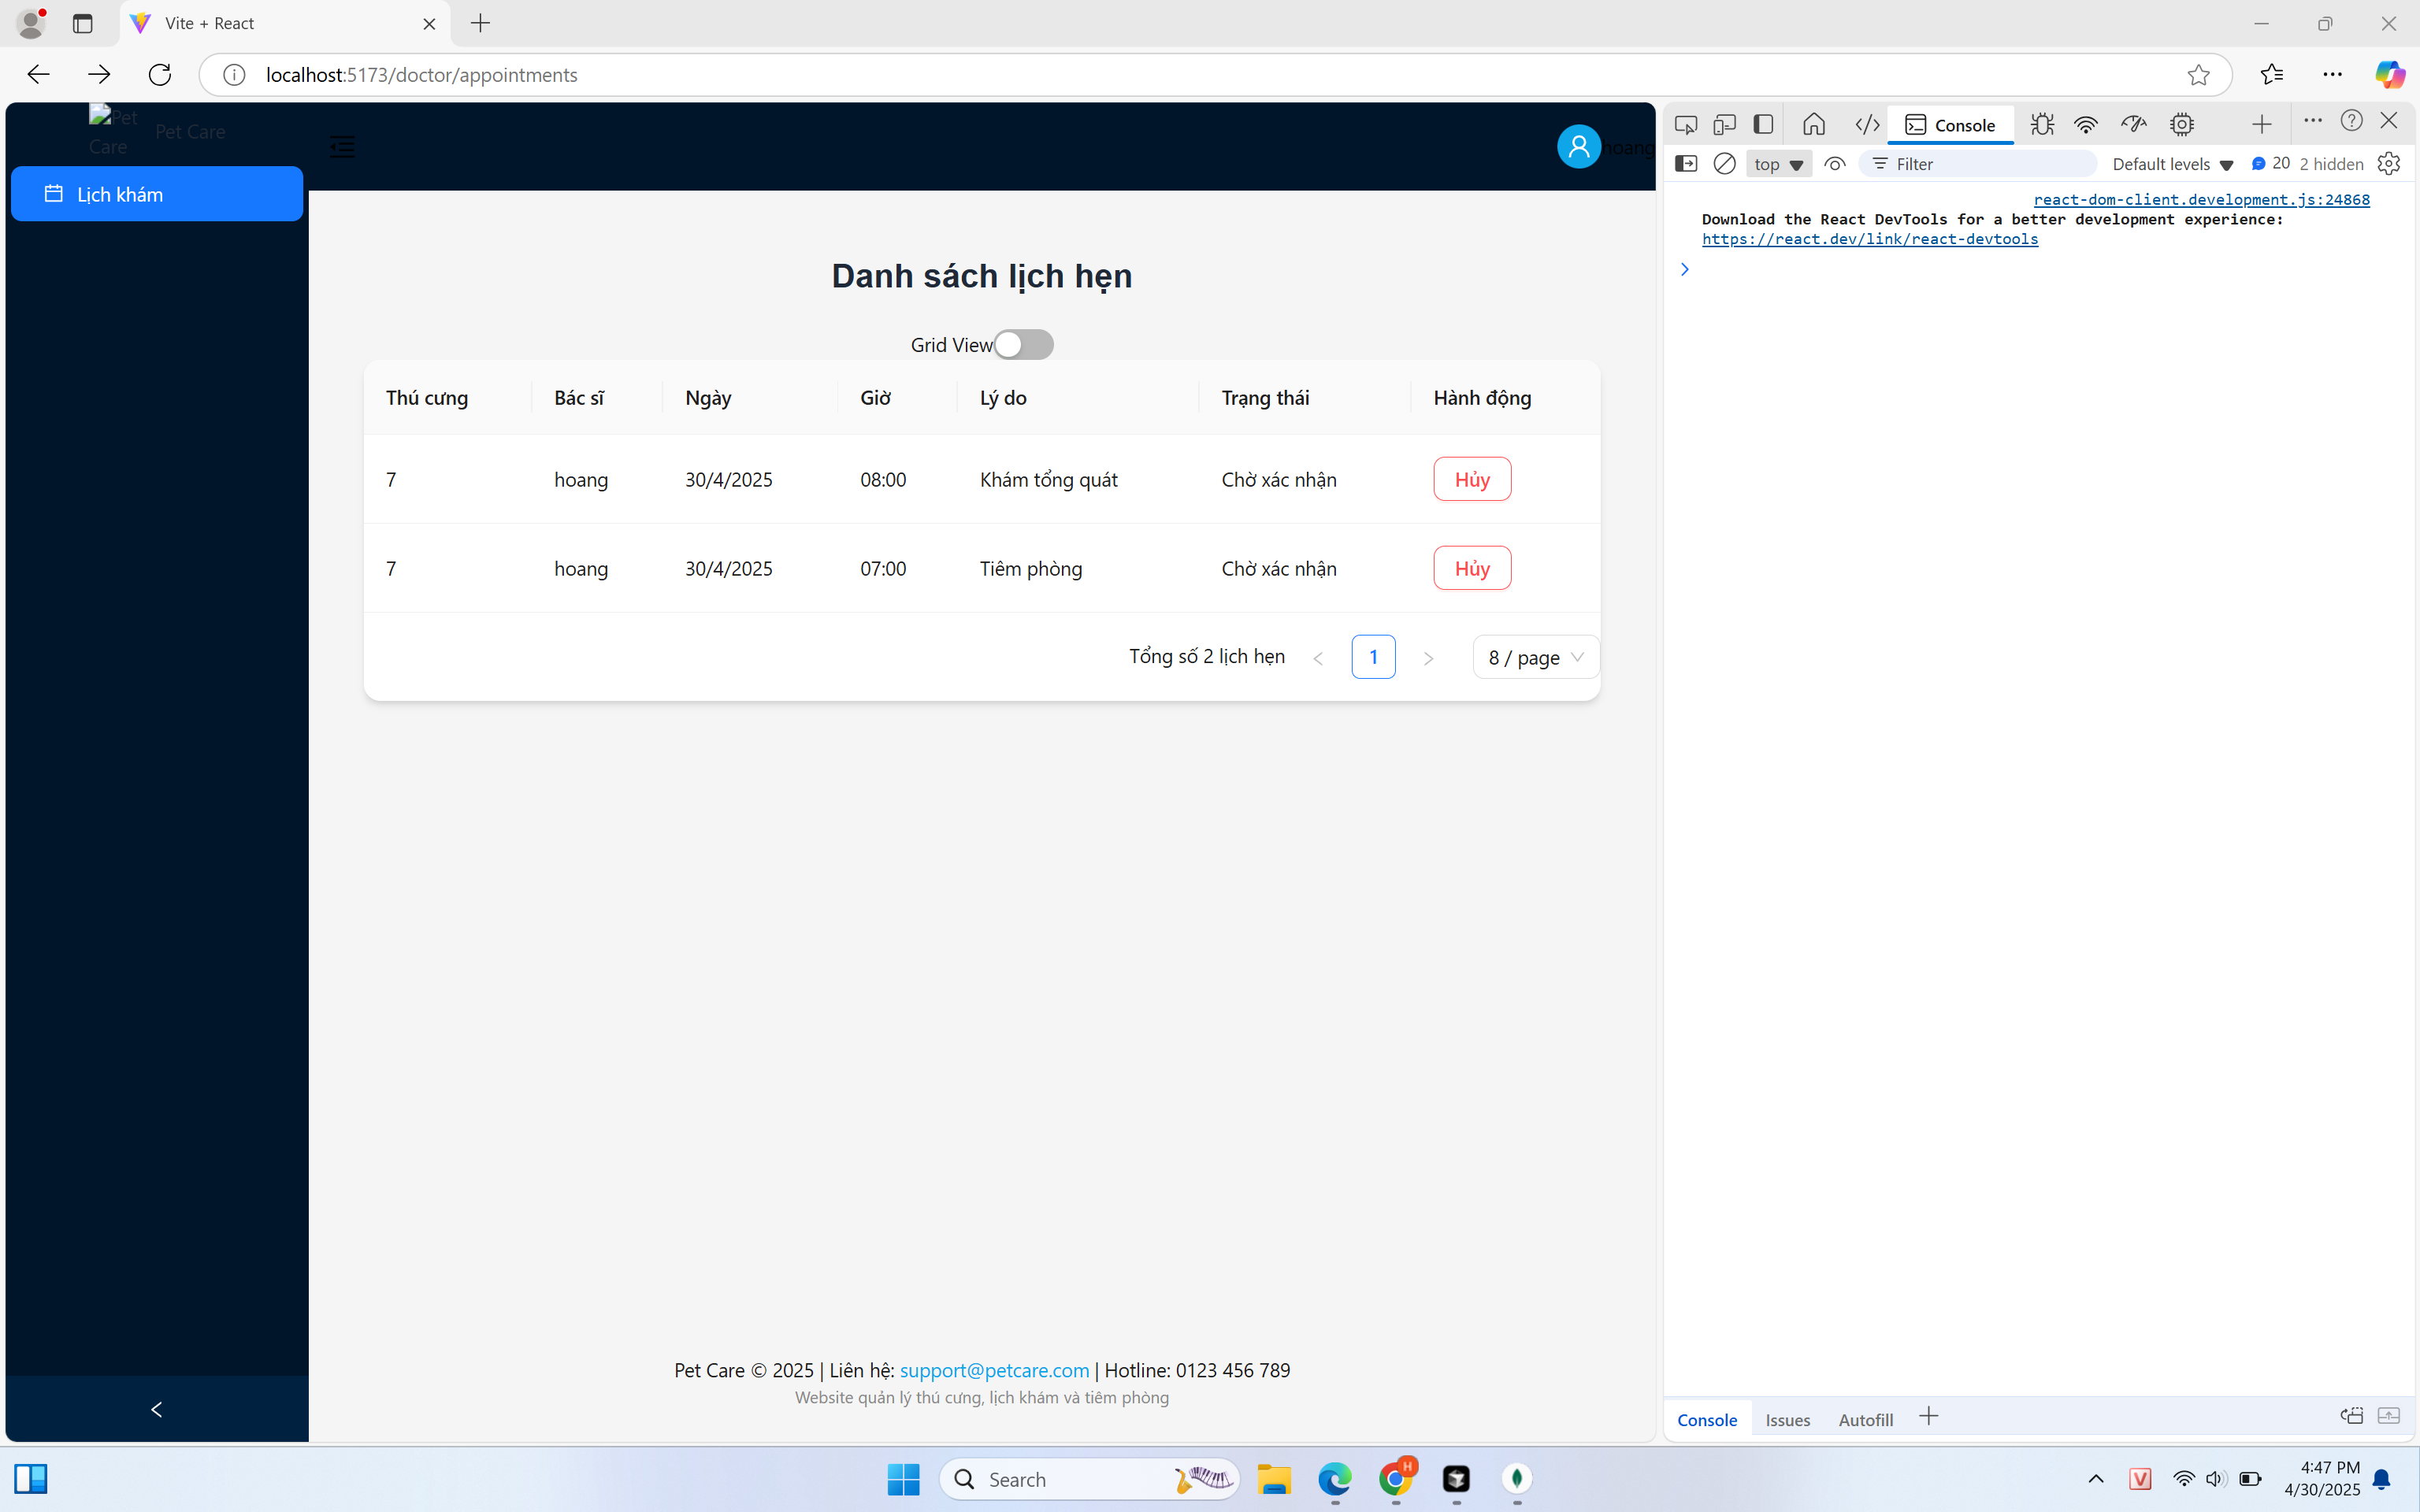Viewport: 2420px width, 1512px height.
Task: Add this page to favorites star
Action: click(2197, 75)
